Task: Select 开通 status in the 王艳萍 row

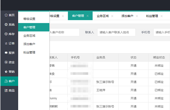Action: (x=133, y=90)
